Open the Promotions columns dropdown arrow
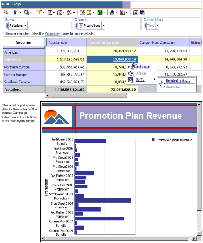The width and height of the screenshot is (203, 243). 103,26
